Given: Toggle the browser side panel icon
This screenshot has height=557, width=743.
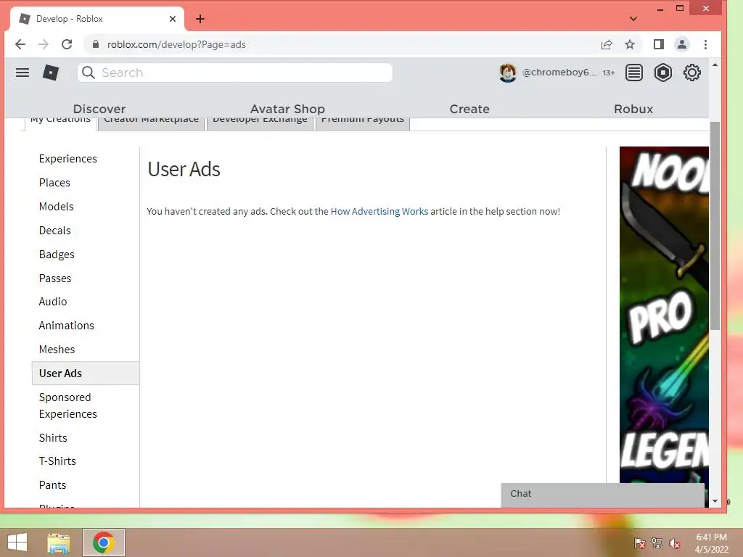Looking at the screenshot, I should [659, 44].
